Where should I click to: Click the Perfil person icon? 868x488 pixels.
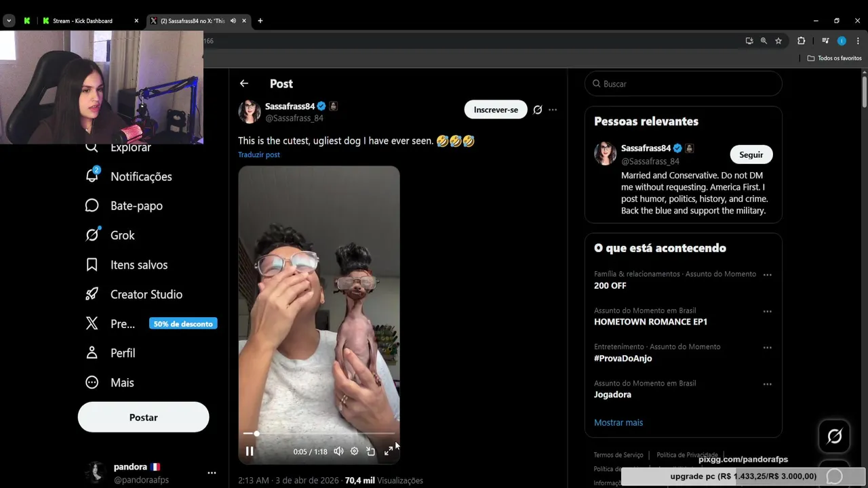click(92, 352)
